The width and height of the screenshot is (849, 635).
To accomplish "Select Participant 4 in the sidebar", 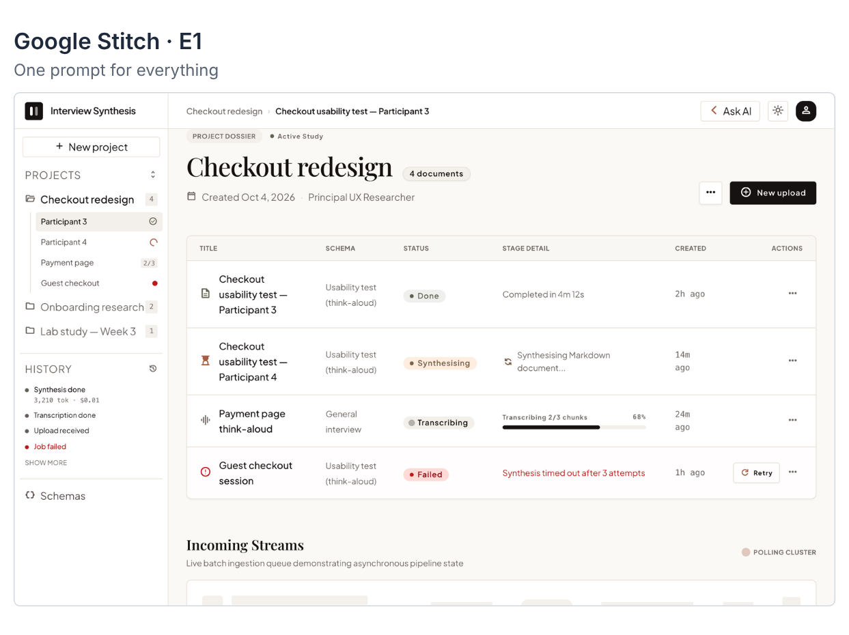I will click(x=99, y=242).
